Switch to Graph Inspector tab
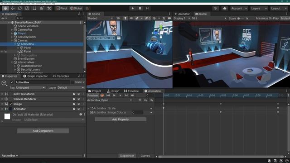The width and height of the screenshot is (290, 163). pos(35,76)
